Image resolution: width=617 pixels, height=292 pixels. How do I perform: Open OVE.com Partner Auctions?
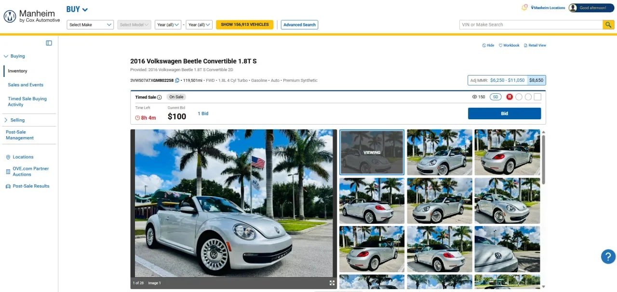pyautogui.click(x=31, y=171)
